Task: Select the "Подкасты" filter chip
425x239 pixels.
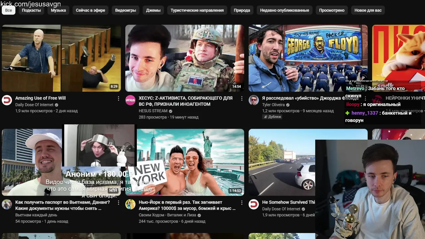Action: [x=31, y=10]
